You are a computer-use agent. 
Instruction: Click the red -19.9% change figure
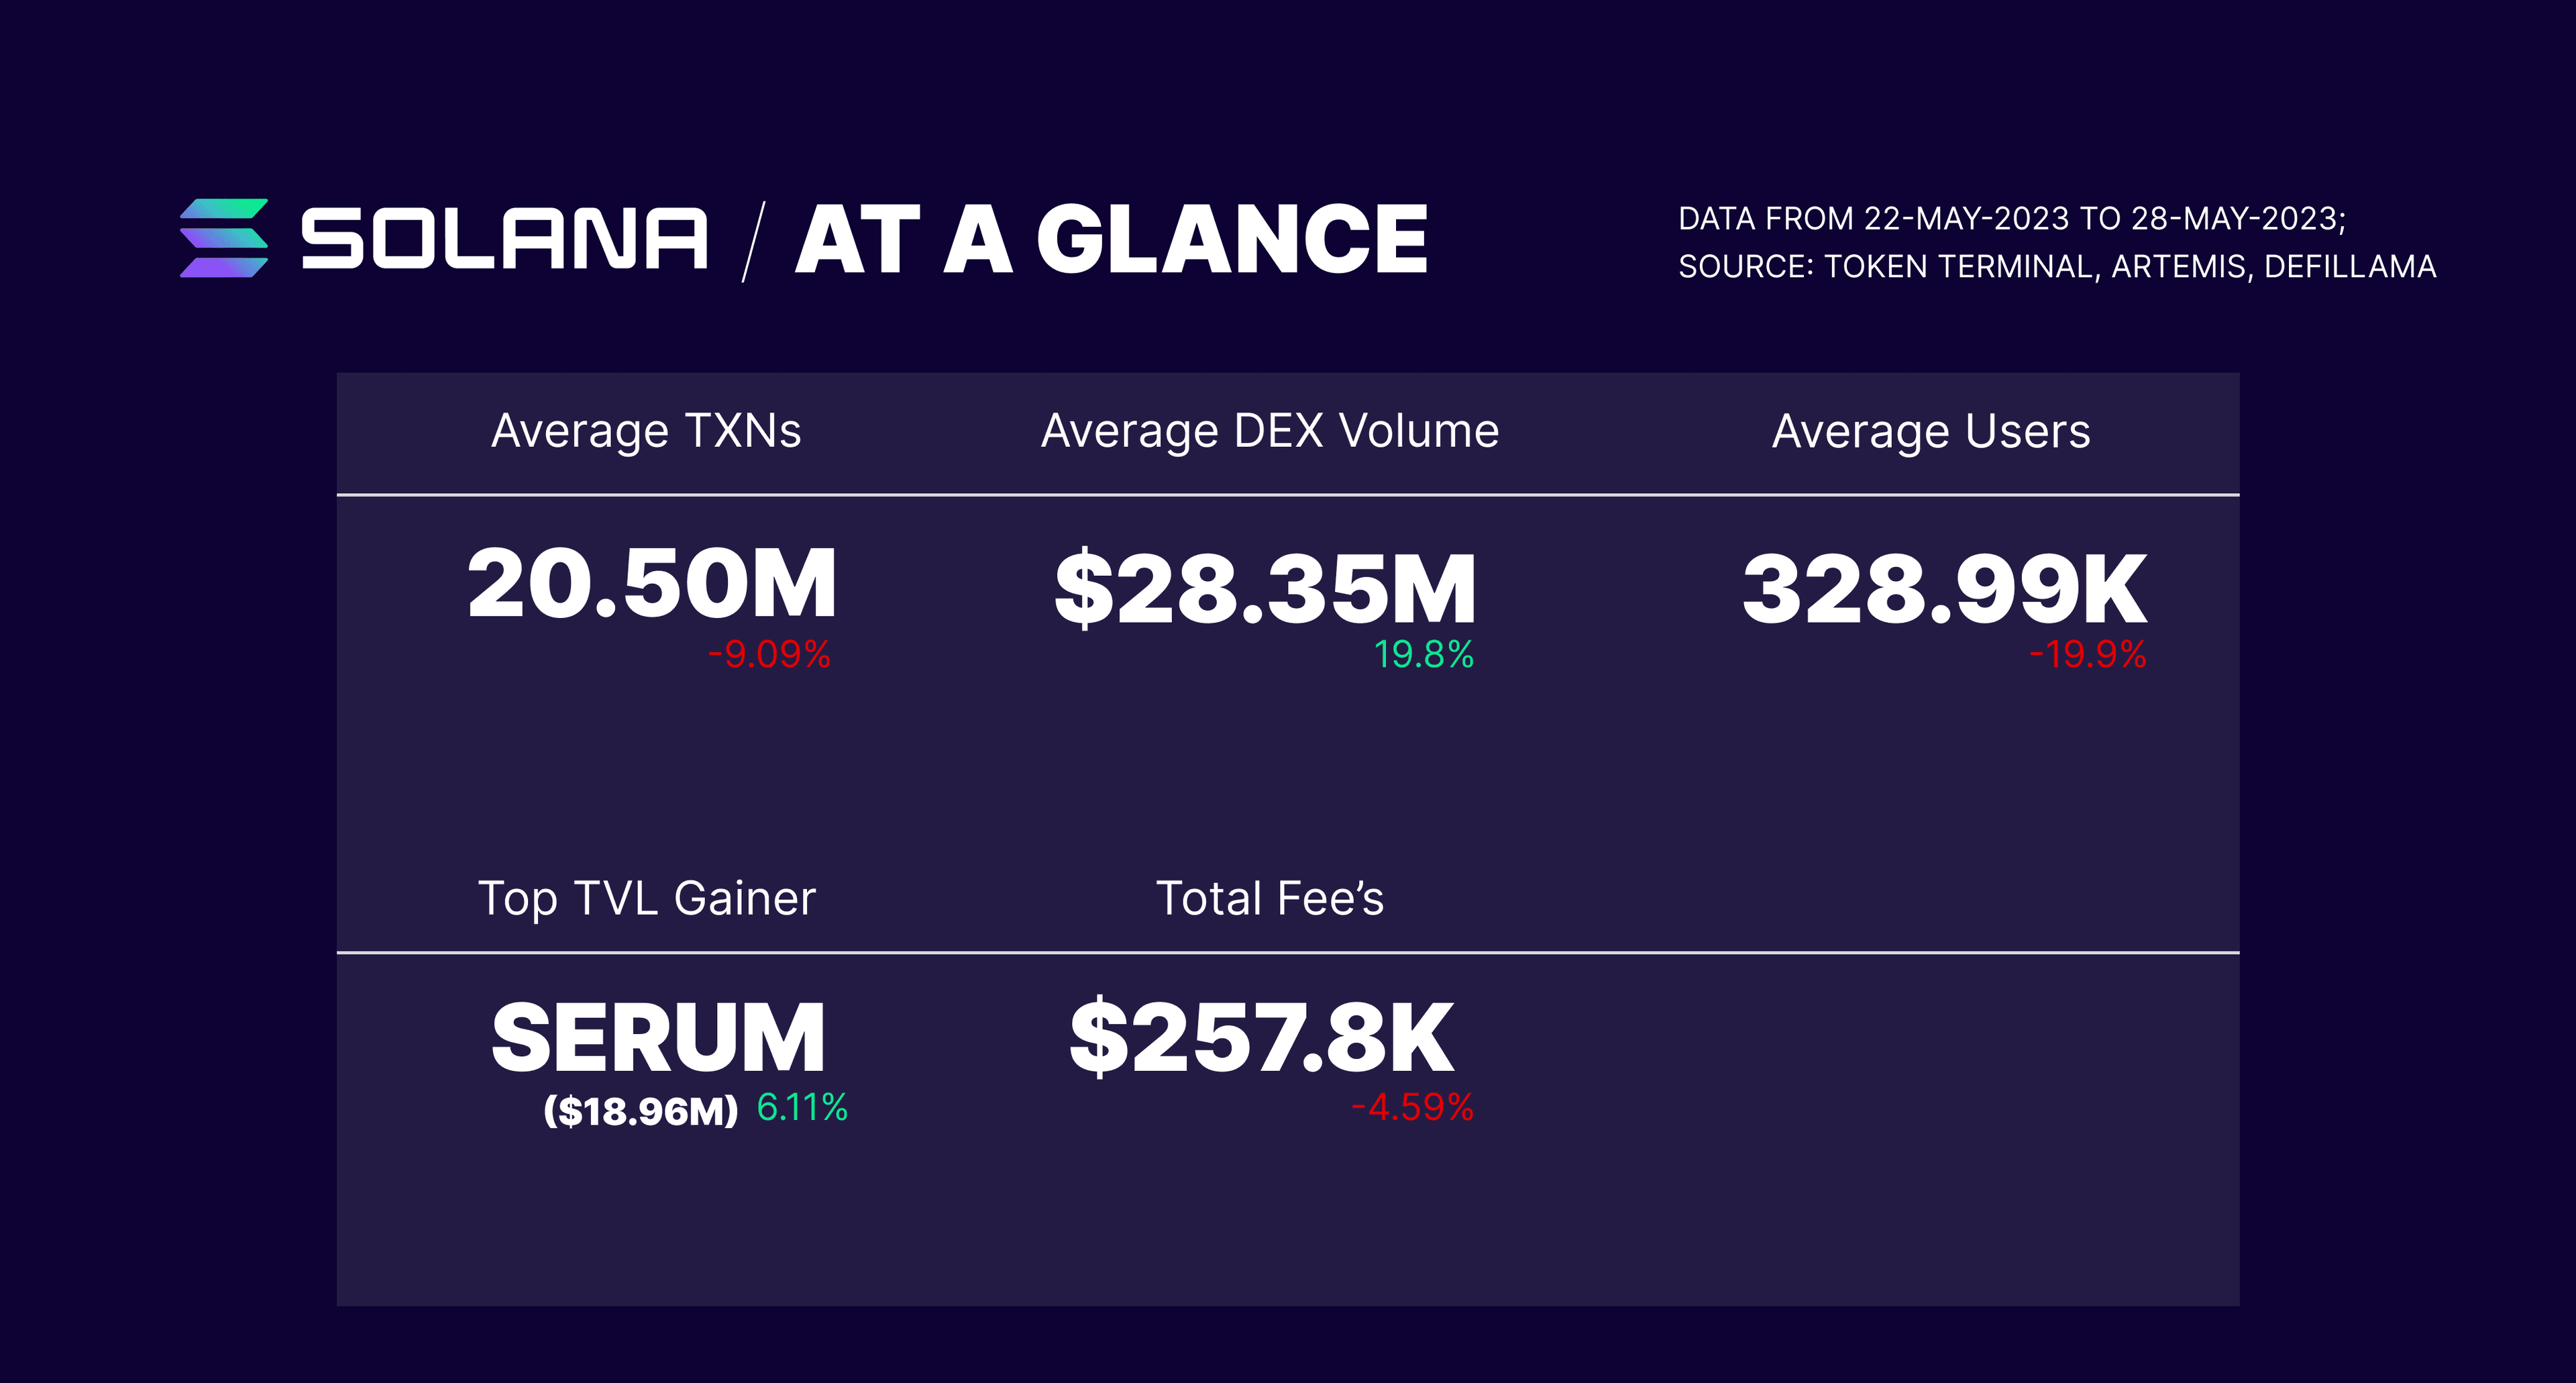point(2087,654)
